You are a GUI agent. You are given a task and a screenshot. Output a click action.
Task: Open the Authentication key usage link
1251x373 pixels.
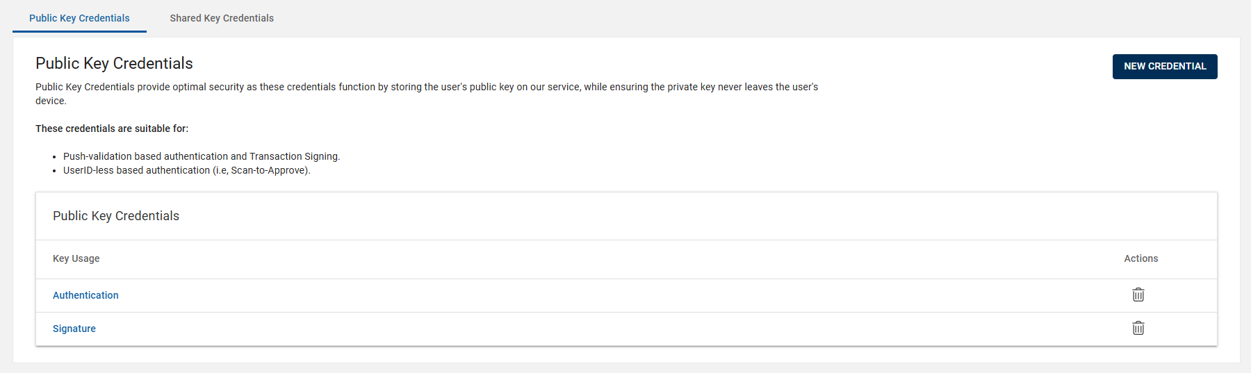(85, 295)
